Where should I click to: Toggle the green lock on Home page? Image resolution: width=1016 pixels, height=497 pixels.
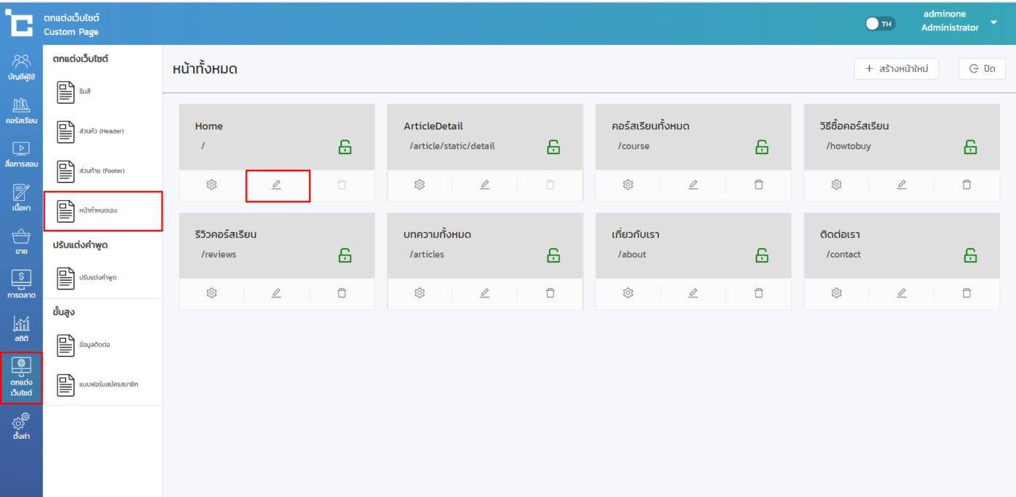pyautogui.click(x=345, y=147)
